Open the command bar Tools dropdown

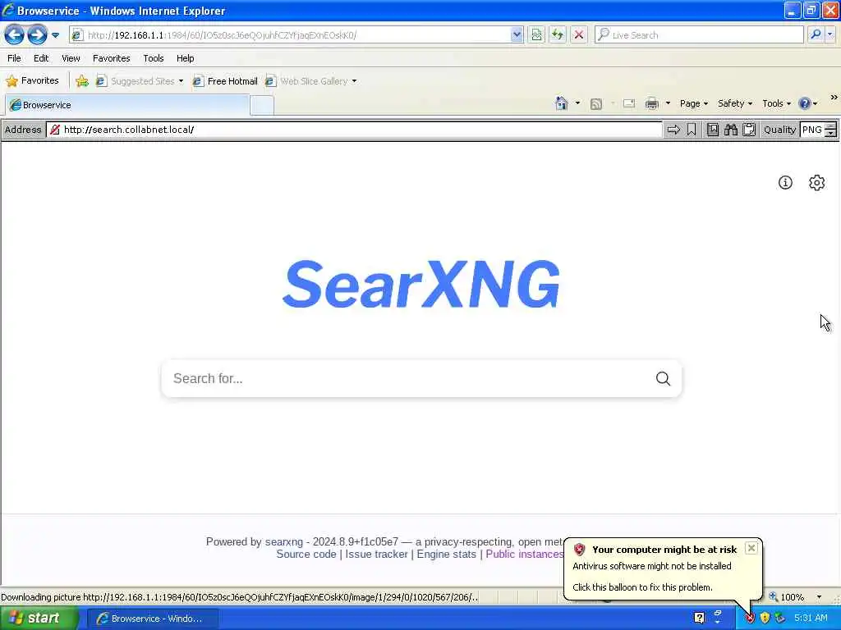click(x=776, y=103)
